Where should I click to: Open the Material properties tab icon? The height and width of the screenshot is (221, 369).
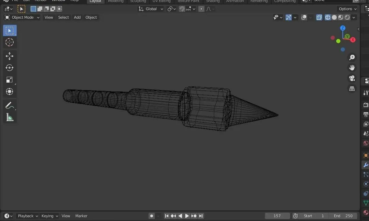366,212
